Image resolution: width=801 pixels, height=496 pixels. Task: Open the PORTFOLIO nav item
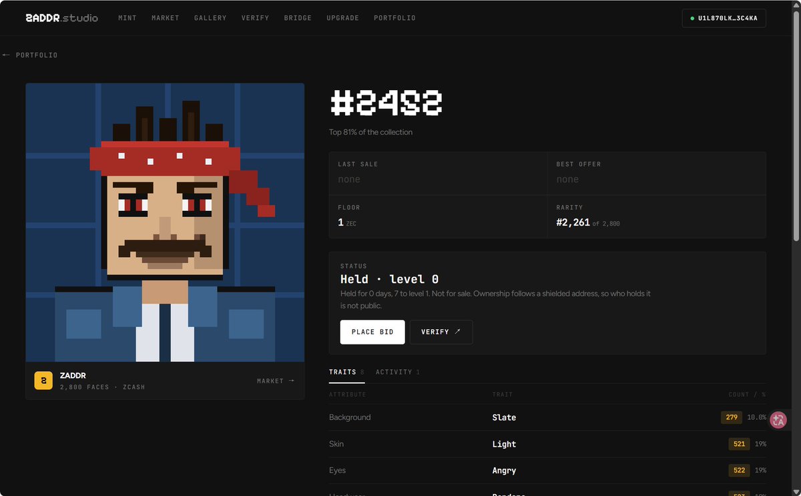(x=394, y=18)
